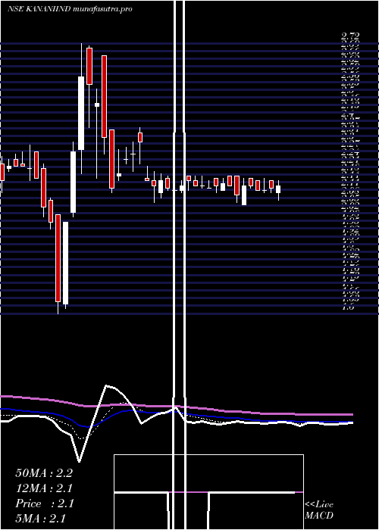This screenshot has height=530, width=379.
Task: Click the Price : 2.1 legend value
Action: click(45, 503)
